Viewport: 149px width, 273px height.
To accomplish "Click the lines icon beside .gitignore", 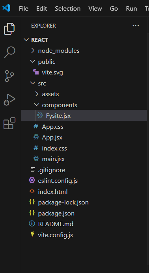I will [33, 169].
